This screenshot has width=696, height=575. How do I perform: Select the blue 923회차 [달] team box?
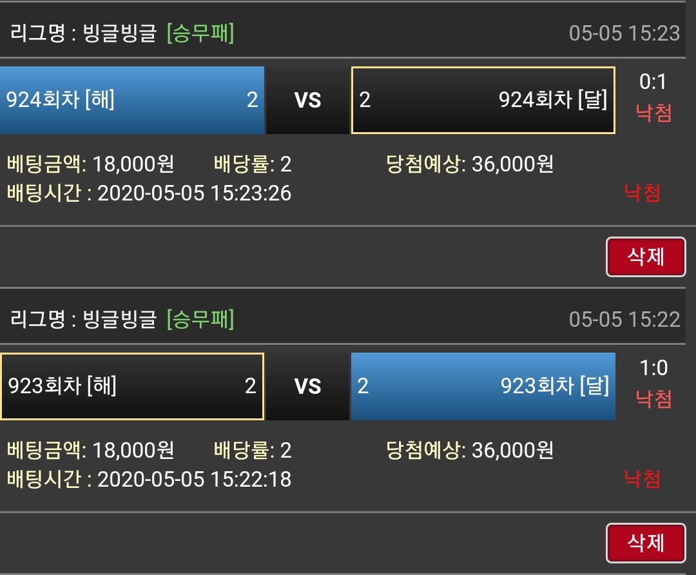(483, 386)
